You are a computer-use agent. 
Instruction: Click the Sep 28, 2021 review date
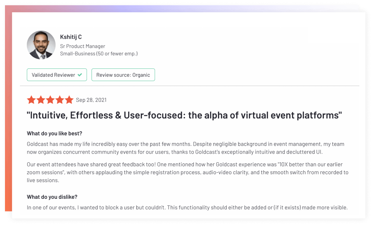coord(91,100)
